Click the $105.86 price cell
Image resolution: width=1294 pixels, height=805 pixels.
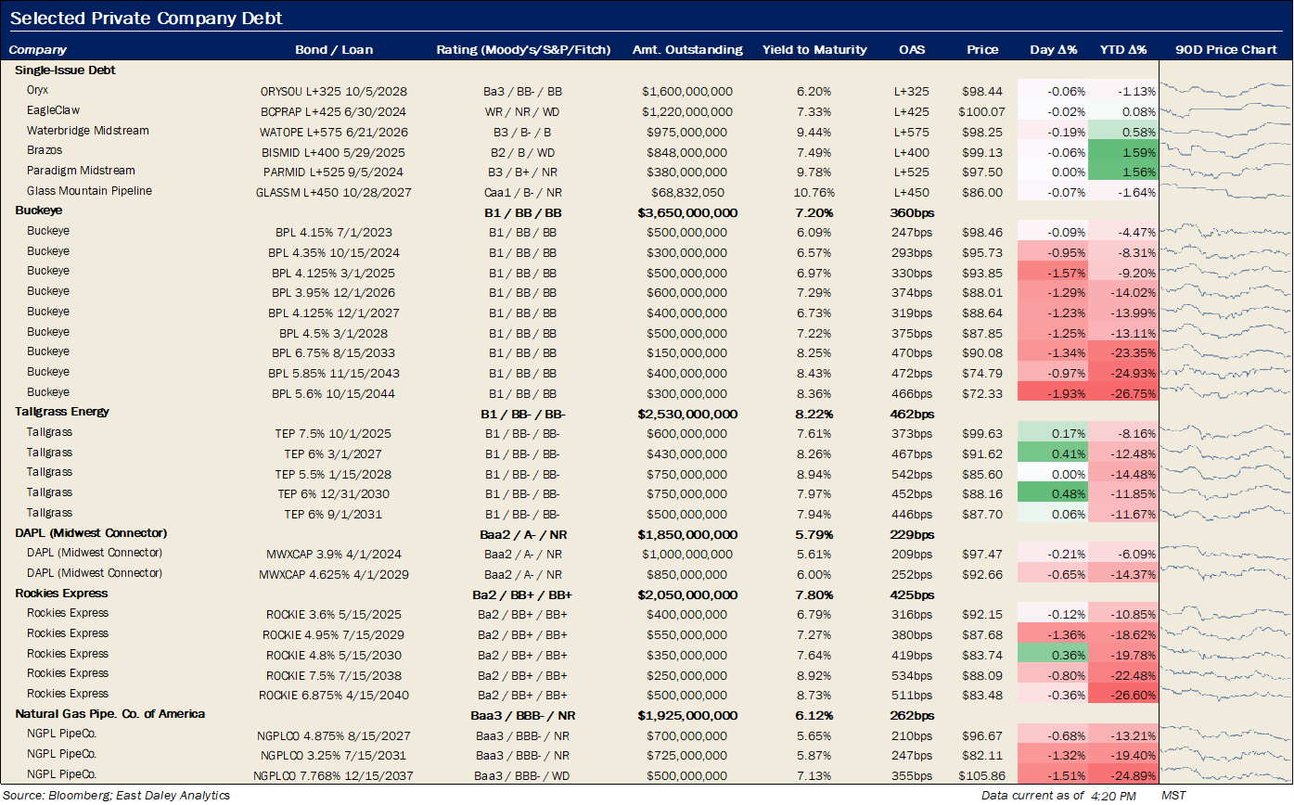(x=981, y=775)
